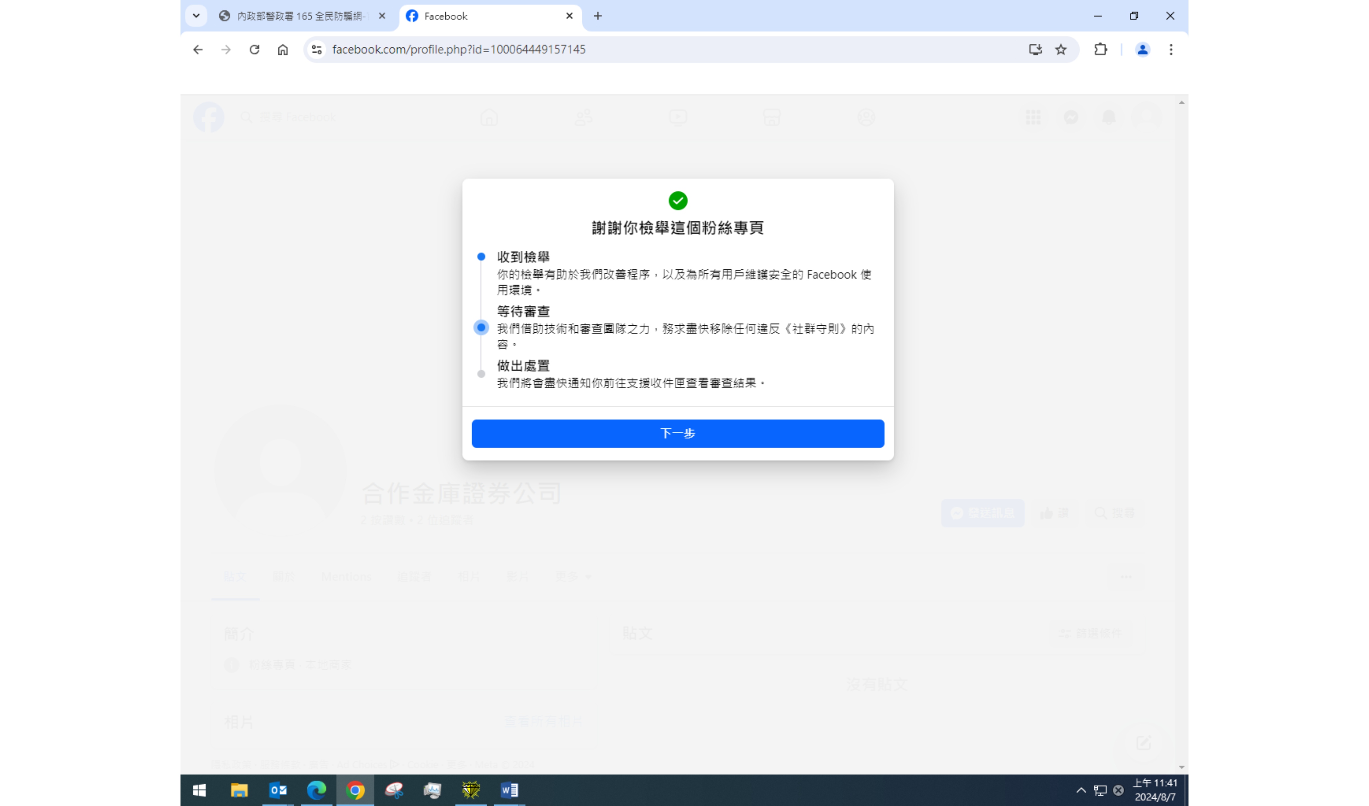View site information icon
Image resolution: width=1369 pixels, height=806 pixels.
[317, 50]
